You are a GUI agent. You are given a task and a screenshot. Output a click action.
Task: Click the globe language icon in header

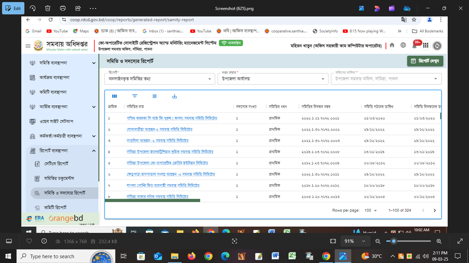(x=403, y=45)
